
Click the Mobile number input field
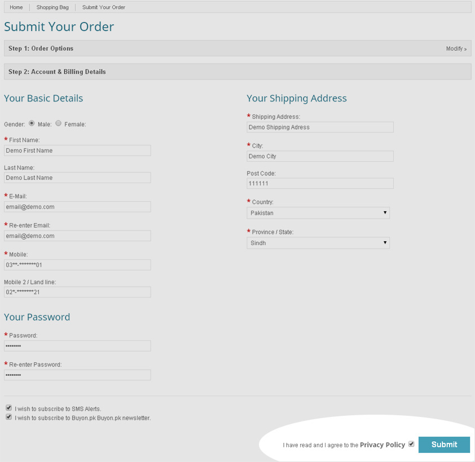[77, 265]
